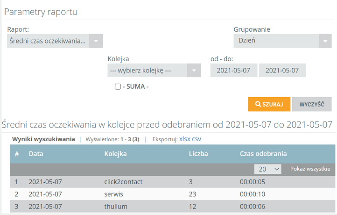Image resolution: width=337 pixels, height=215 pixels.
Task: Open the rows-per-page dropdown showing 20
Action: tap(268, 169)
